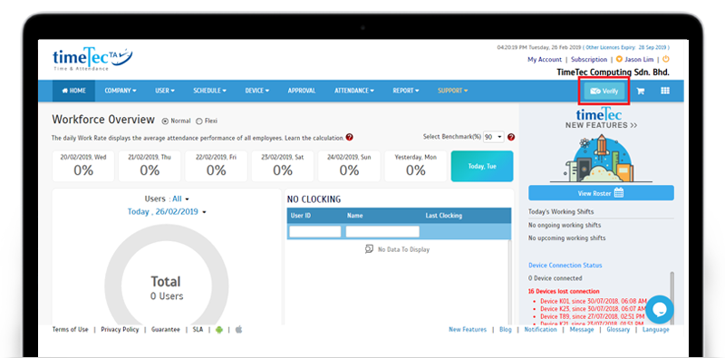Select the 21/02/2019, Thu card

pyautogui.click(x=150, y=166)
